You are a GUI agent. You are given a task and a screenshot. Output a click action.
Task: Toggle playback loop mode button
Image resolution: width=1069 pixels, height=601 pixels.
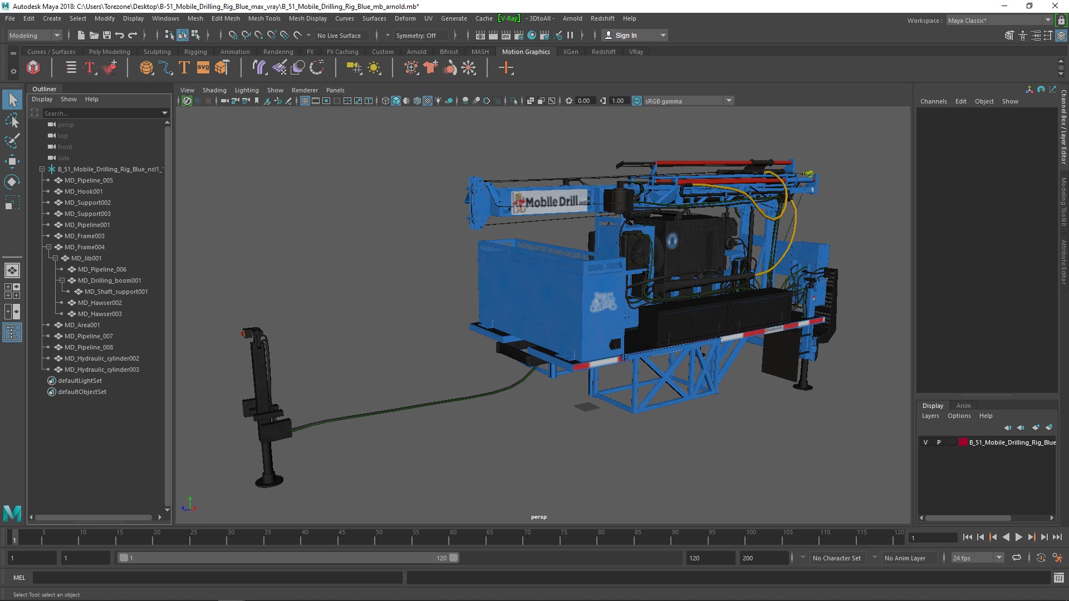pyautogui.click(x=1017, y=558)
